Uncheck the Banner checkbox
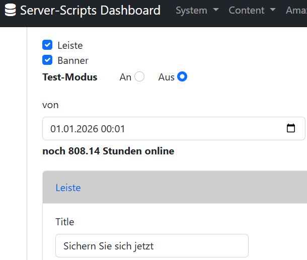 (x=47, y=60)
